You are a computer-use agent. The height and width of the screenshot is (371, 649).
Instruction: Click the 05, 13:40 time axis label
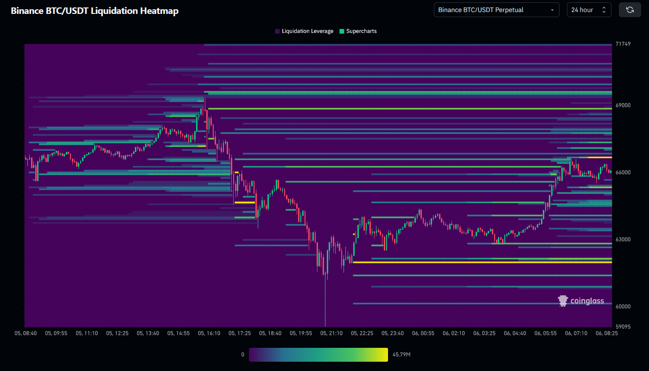click(148, 333)
